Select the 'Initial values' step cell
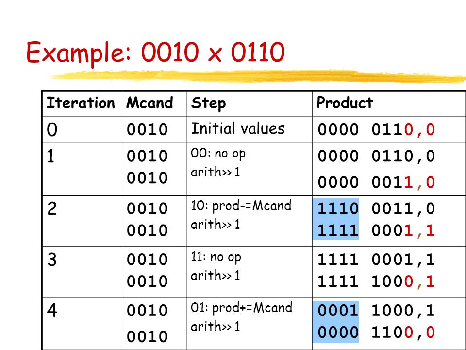Viewport: 466px width, 350px height. (x=238, y=128)
